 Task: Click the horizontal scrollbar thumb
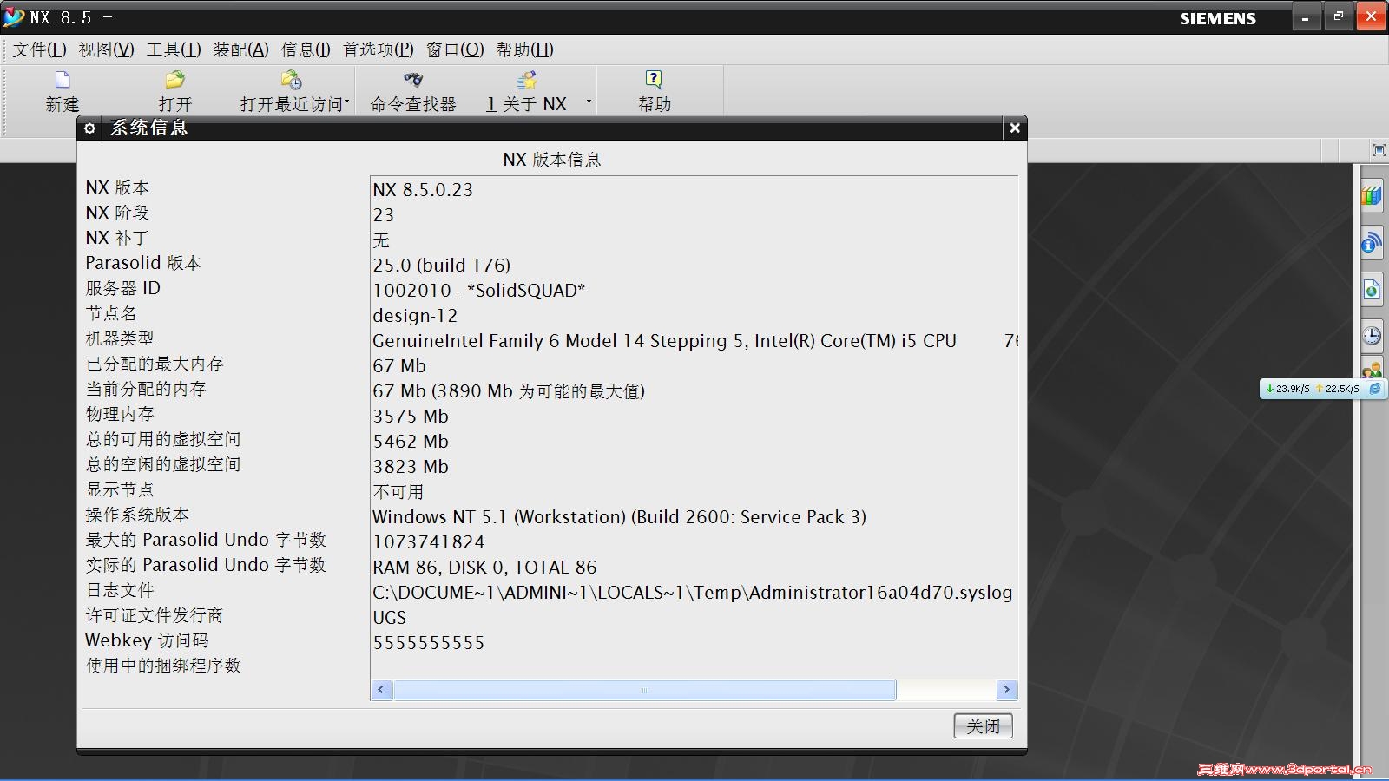(x=644, y=690)
